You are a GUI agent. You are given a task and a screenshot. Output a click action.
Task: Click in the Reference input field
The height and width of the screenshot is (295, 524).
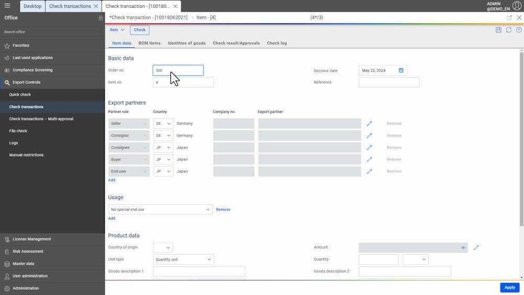point(389,82)
